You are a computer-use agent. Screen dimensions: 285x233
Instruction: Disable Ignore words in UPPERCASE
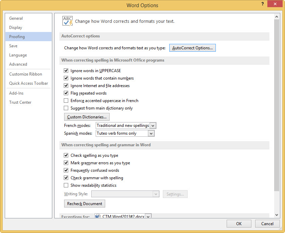pyautogui.click(x=66, y=71)
